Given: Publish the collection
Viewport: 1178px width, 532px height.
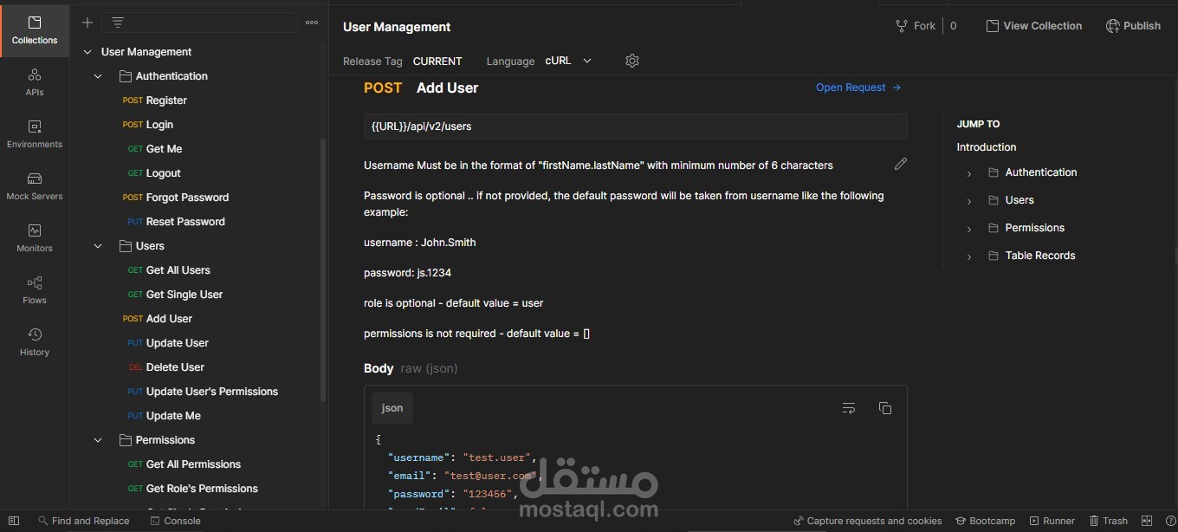Looking at the screenshot, I should tap(1133, 25).
